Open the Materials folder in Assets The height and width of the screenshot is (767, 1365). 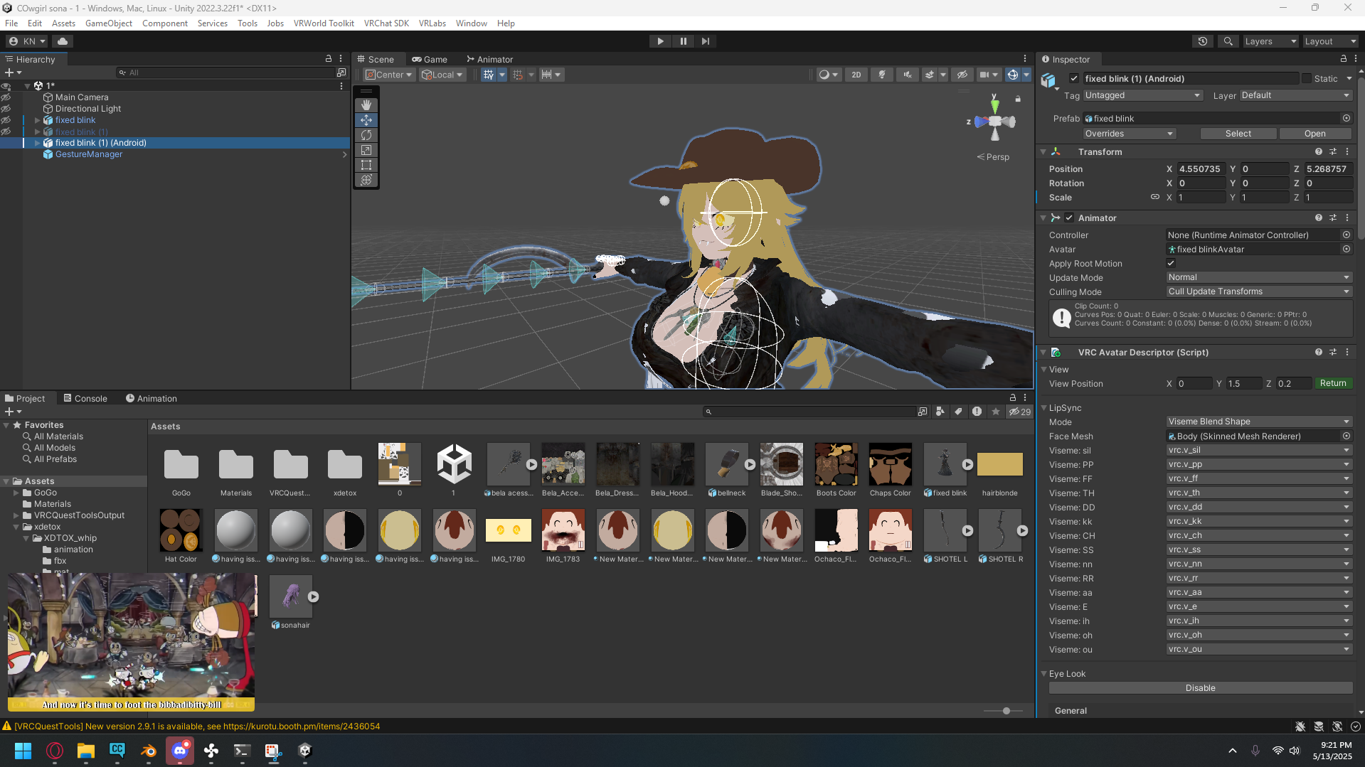coord(235,464)
